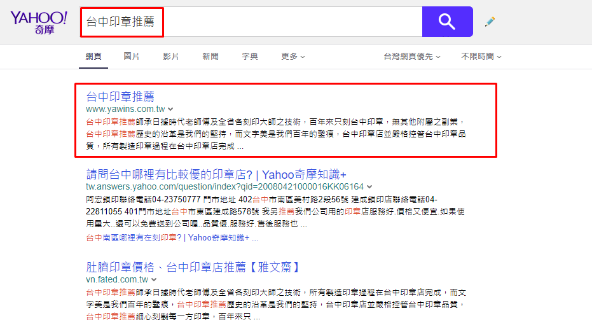This screenshot has width=592, height=327.
Task: Expand arrow next to www.yawins.com.tw
Action: tap(170, 109)
